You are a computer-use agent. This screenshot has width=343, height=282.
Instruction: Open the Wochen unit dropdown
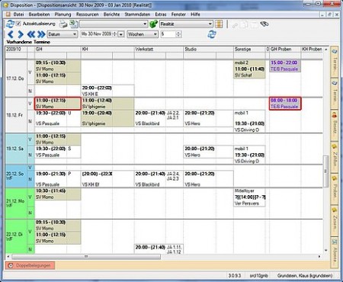(x=143, y=34)
